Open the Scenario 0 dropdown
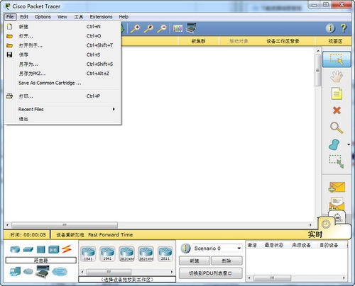Viewport: 355px width, 286px height. click(217, 248)
